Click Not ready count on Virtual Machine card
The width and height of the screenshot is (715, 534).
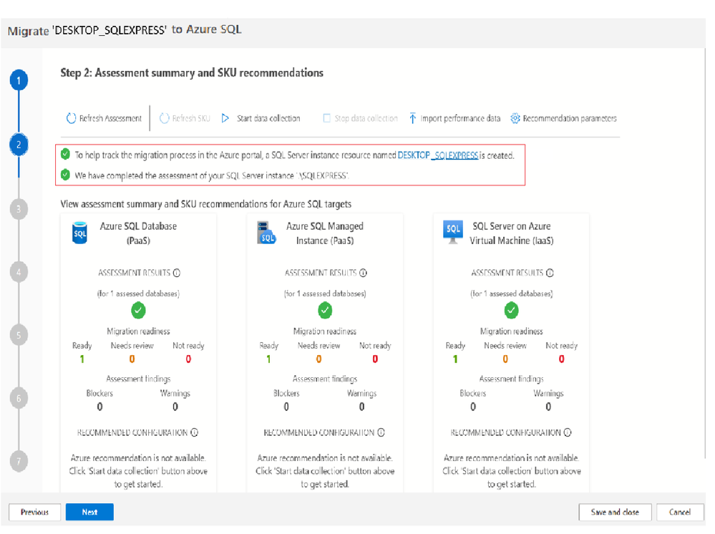pyautogui.click(x=562, y=360)
